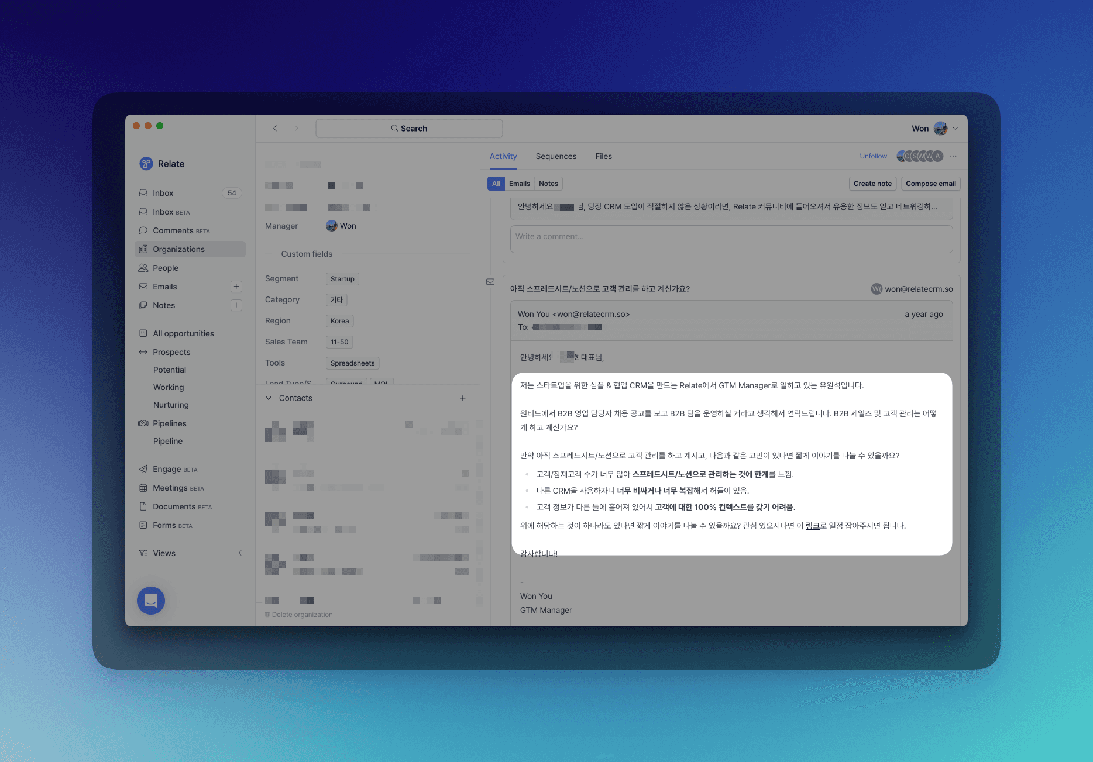Add a new note with plus button

236,305
